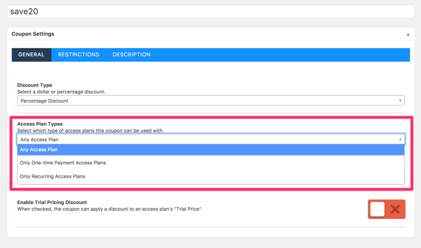Click the access plans coupon description text
421x248 pixels.
coord(90,131)
